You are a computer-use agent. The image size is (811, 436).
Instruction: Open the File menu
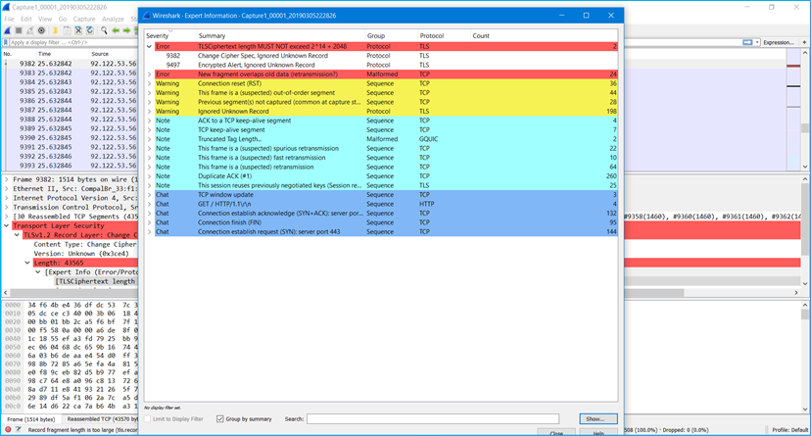[x=10, y=20]
